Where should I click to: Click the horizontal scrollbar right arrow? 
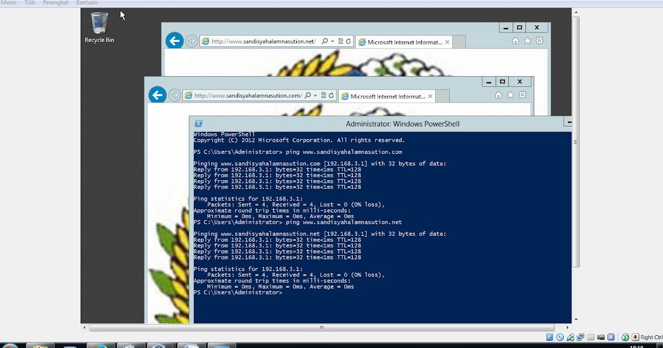567,328
